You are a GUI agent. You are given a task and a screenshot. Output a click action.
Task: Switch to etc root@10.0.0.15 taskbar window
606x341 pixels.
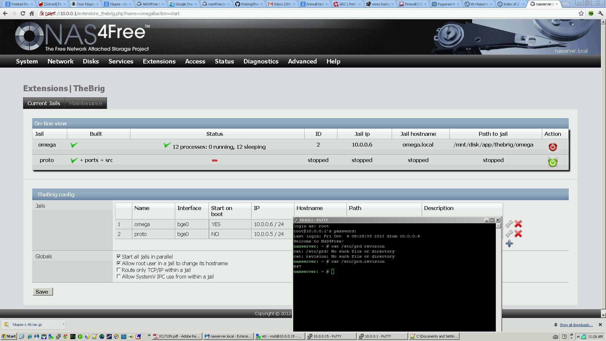tap(280, 336)
